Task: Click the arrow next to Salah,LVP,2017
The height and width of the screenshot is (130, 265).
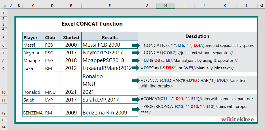Action: (x=136, y=99)
